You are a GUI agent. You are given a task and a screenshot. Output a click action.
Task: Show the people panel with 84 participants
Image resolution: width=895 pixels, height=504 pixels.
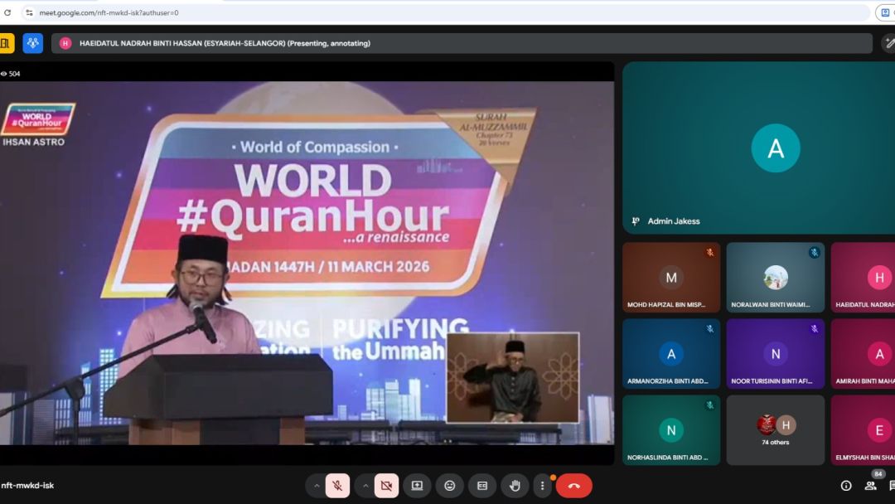point(869,486)
